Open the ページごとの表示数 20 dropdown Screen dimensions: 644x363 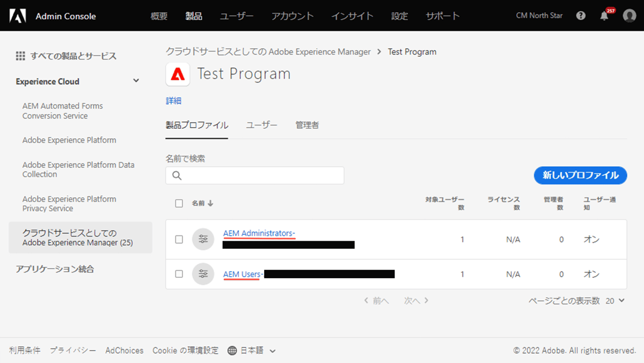coord(615,301)
